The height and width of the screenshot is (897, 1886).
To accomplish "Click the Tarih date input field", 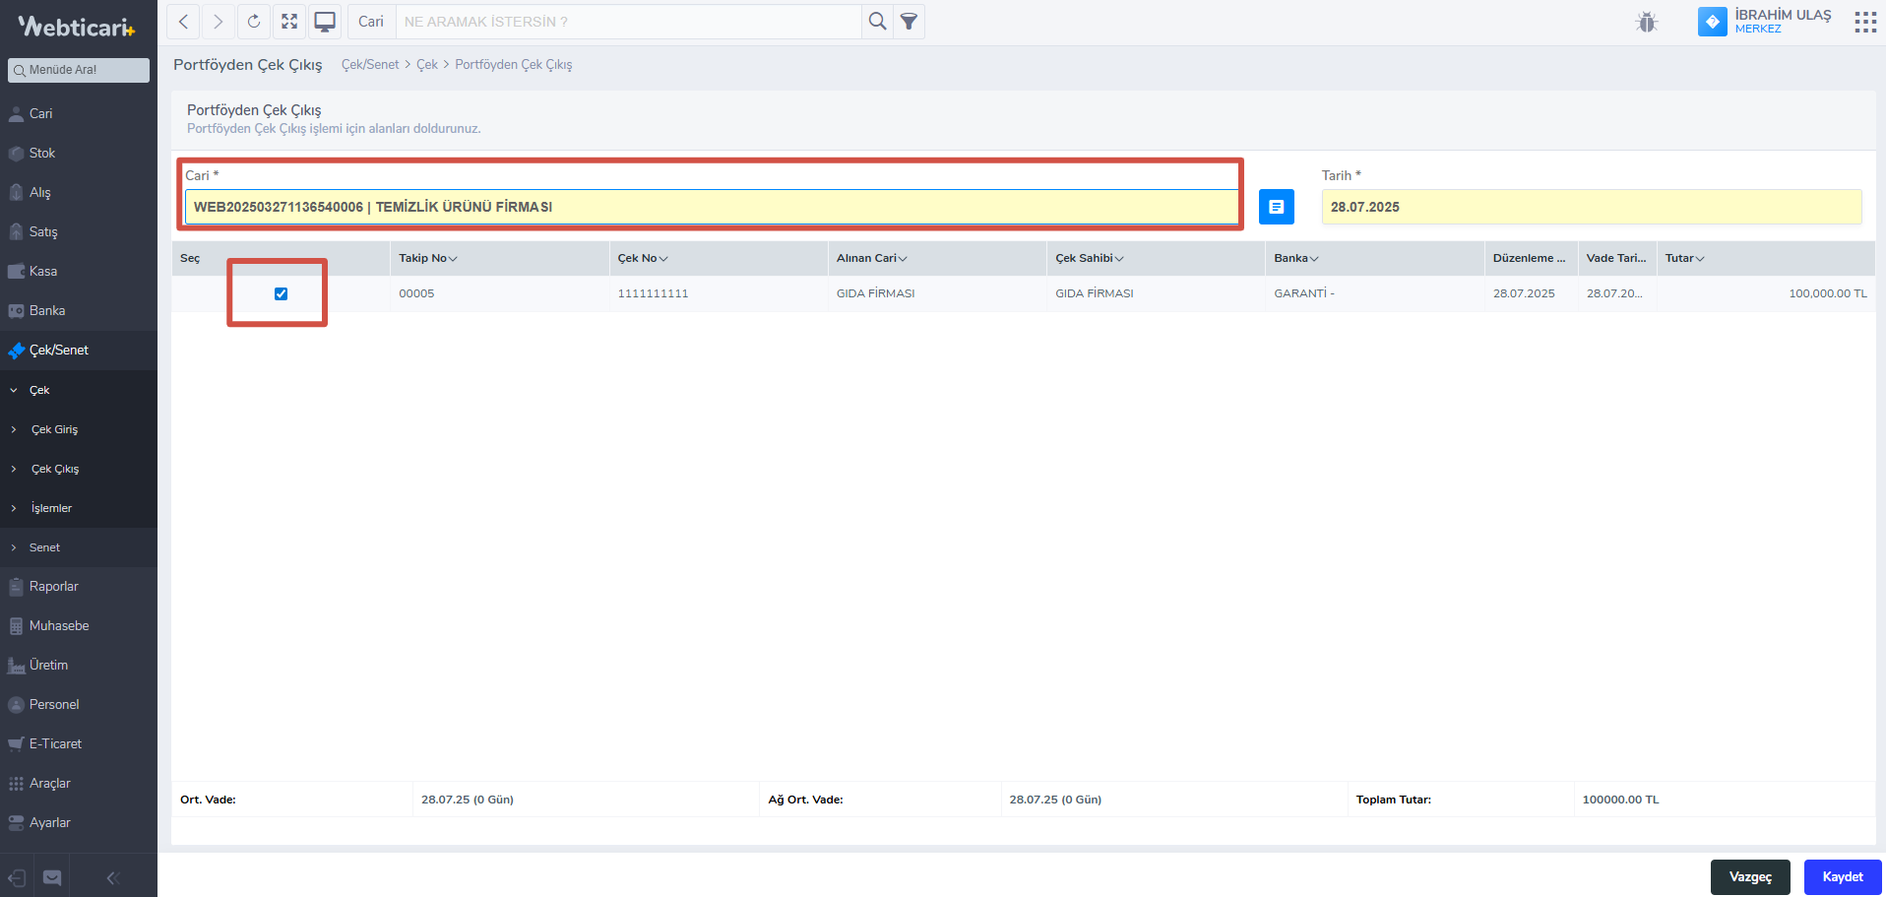I will (1591, 207).
